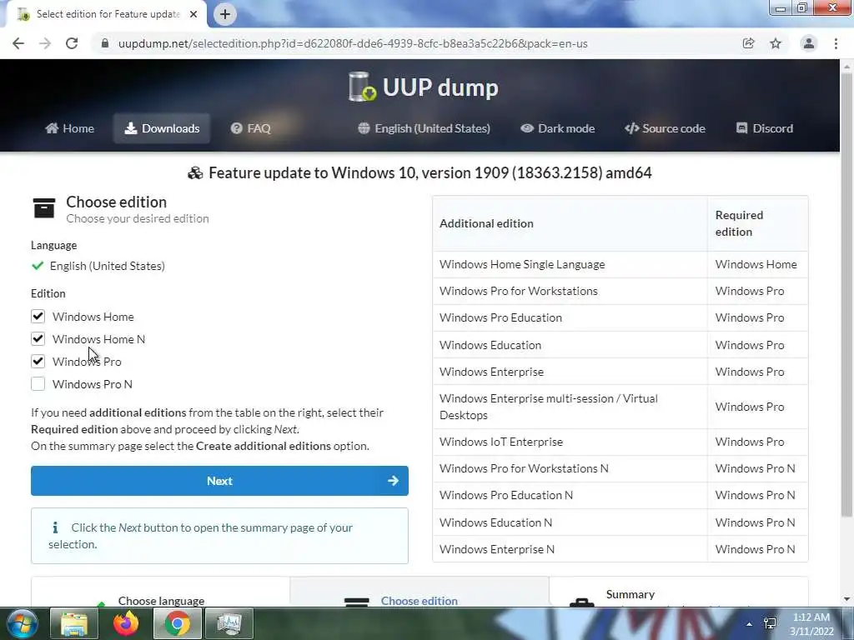Click the globe icon beside language

point(364,128)
